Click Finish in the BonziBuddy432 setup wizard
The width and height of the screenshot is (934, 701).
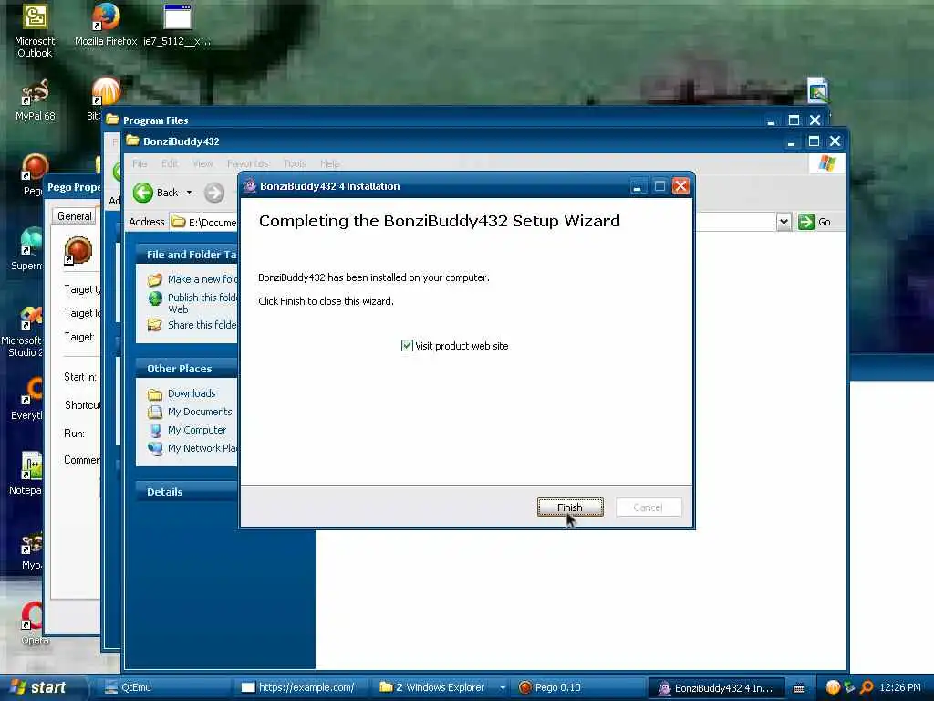point(570,507)
